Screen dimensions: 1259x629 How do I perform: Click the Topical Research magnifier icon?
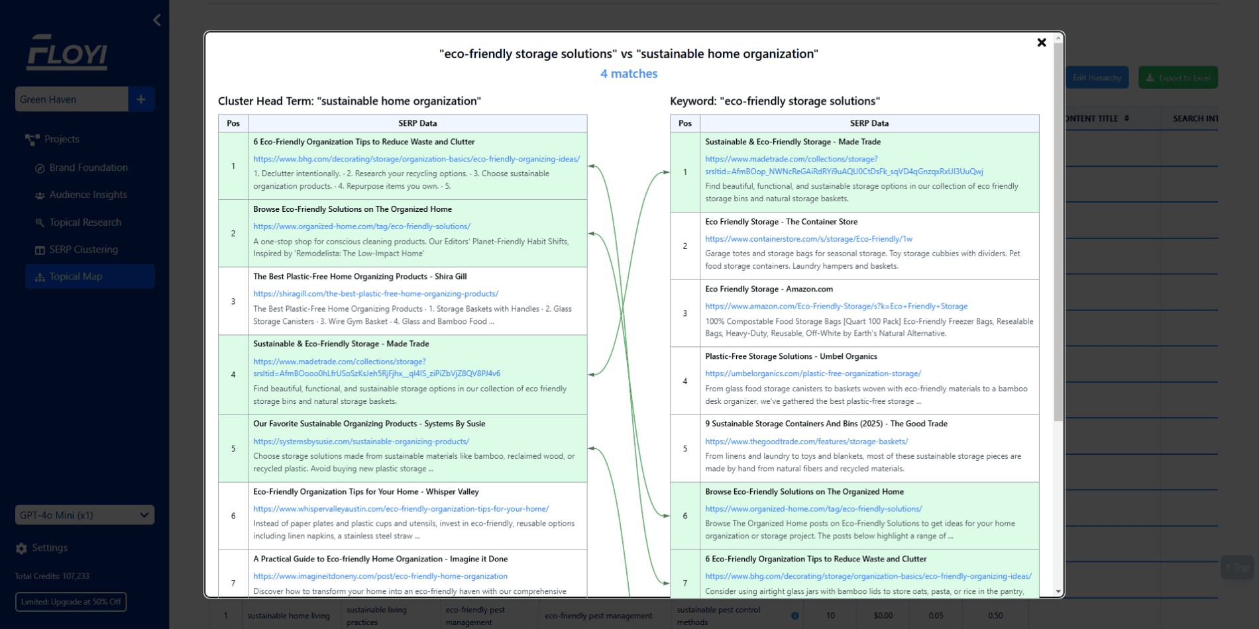pos(40,222)
